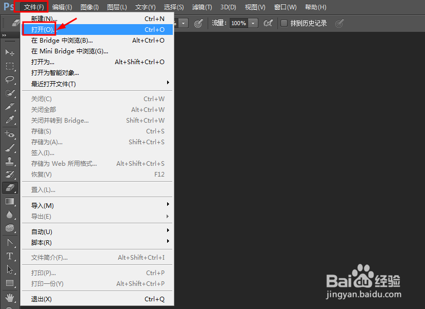Image resolution: width=425 pixels, height=309 pixels.
Task: Choose 打开为智能对象... entry
Action: 97,73
